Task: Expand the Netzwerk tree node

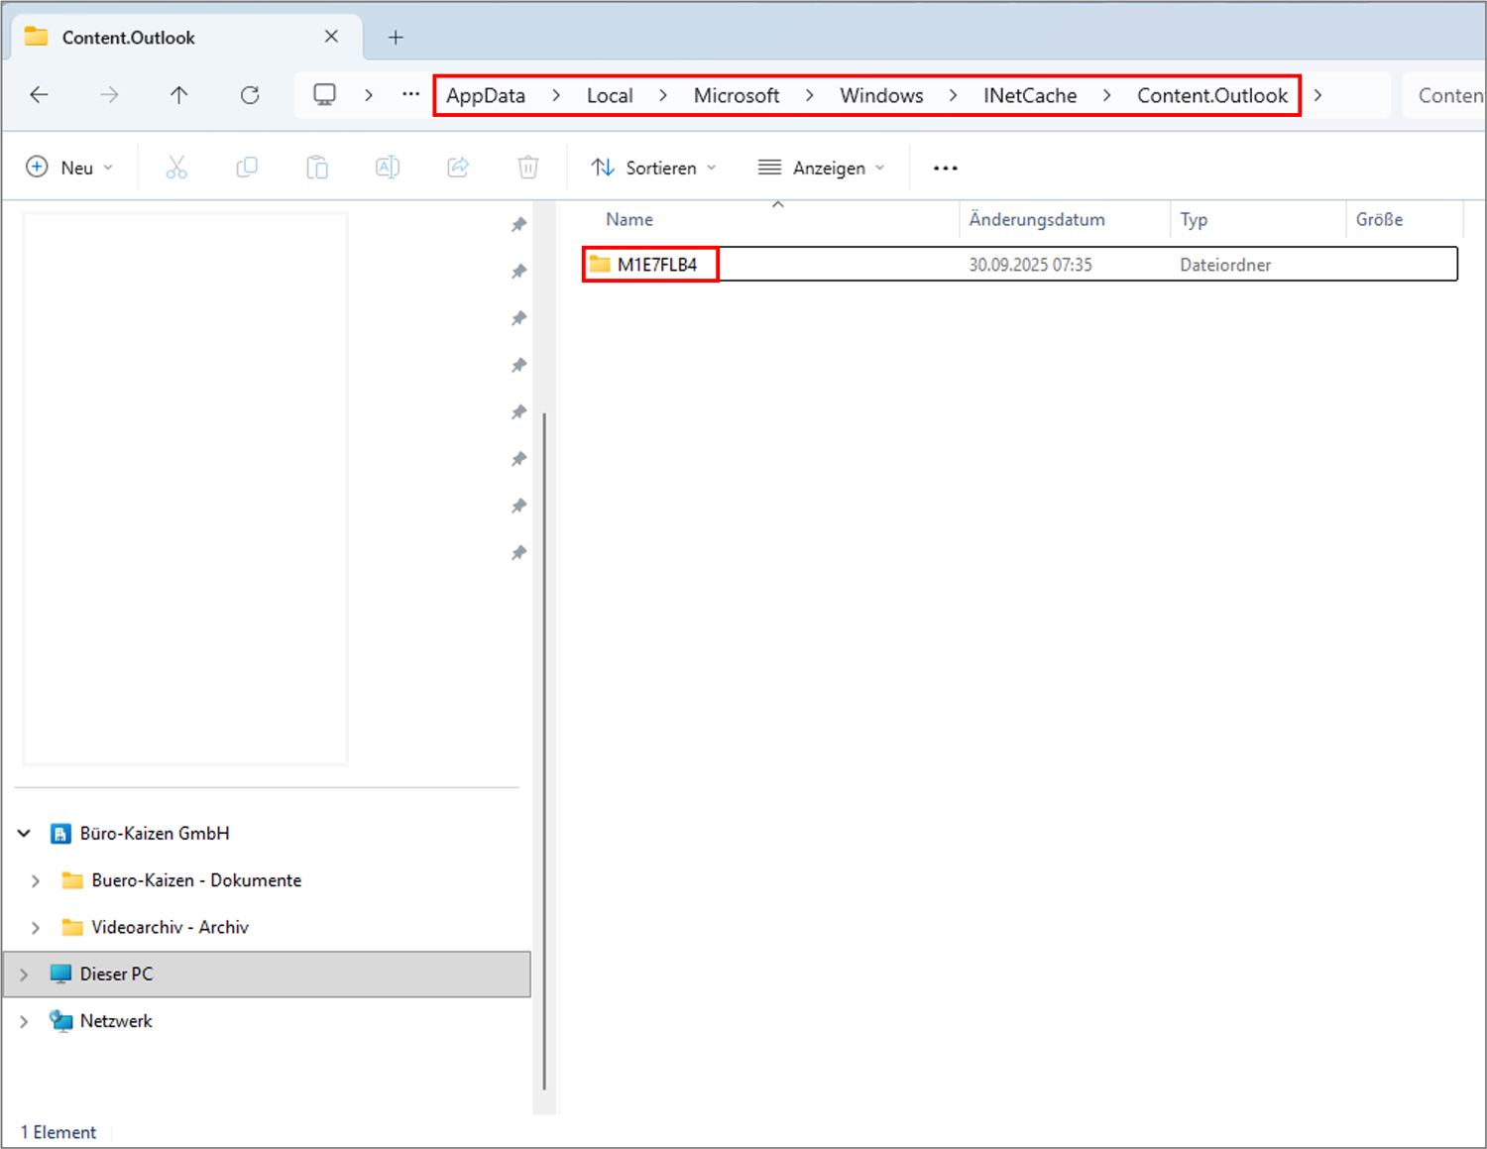Action: click(24, 1021)
